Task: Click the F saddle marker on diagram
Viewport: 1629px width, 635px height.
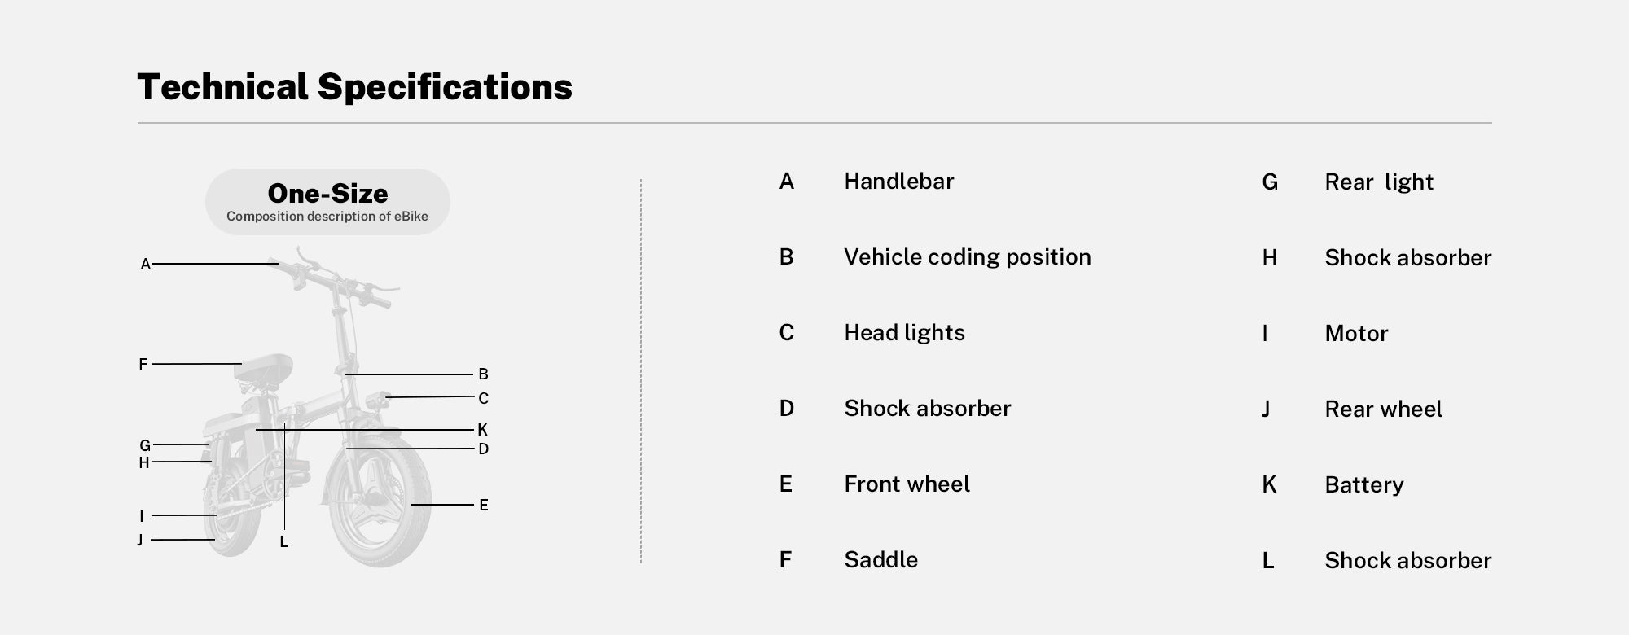Action: (x=143, y=364)
